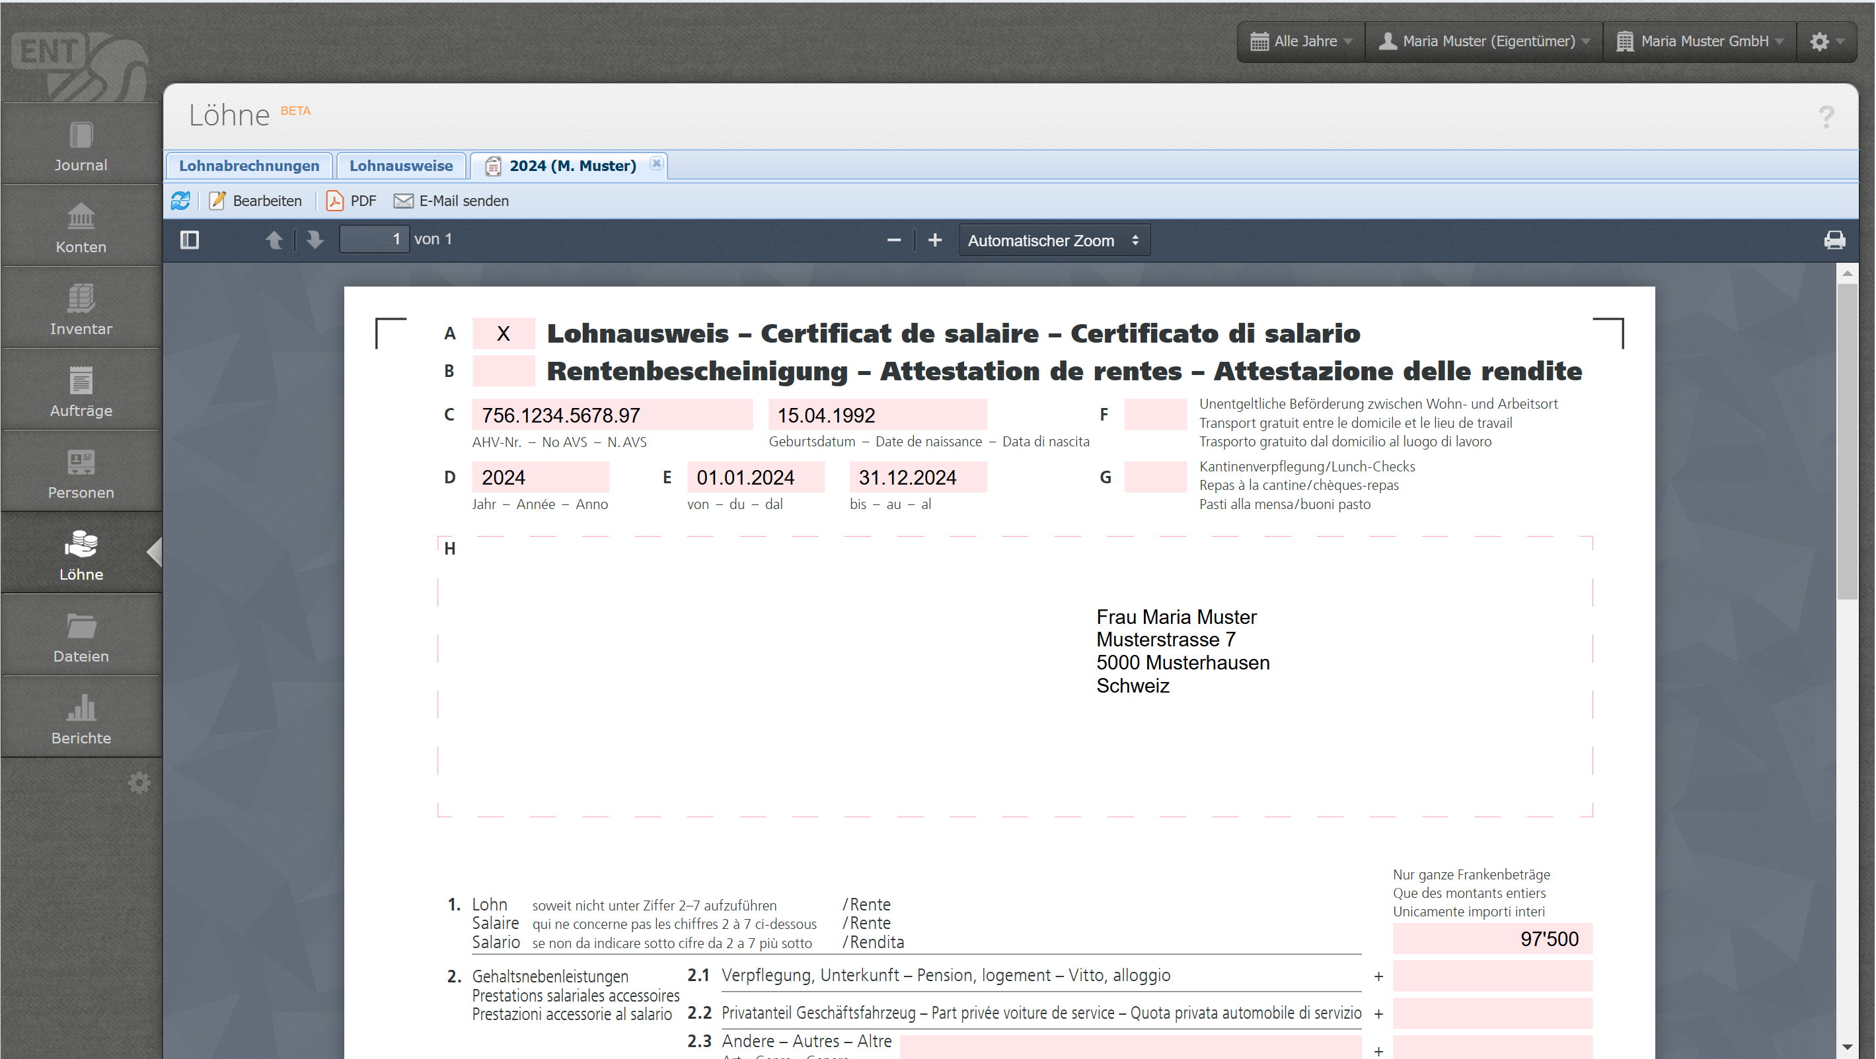Toggle the PDF sidebar panel
The image size is (1876, 1059).
(190, 240)
